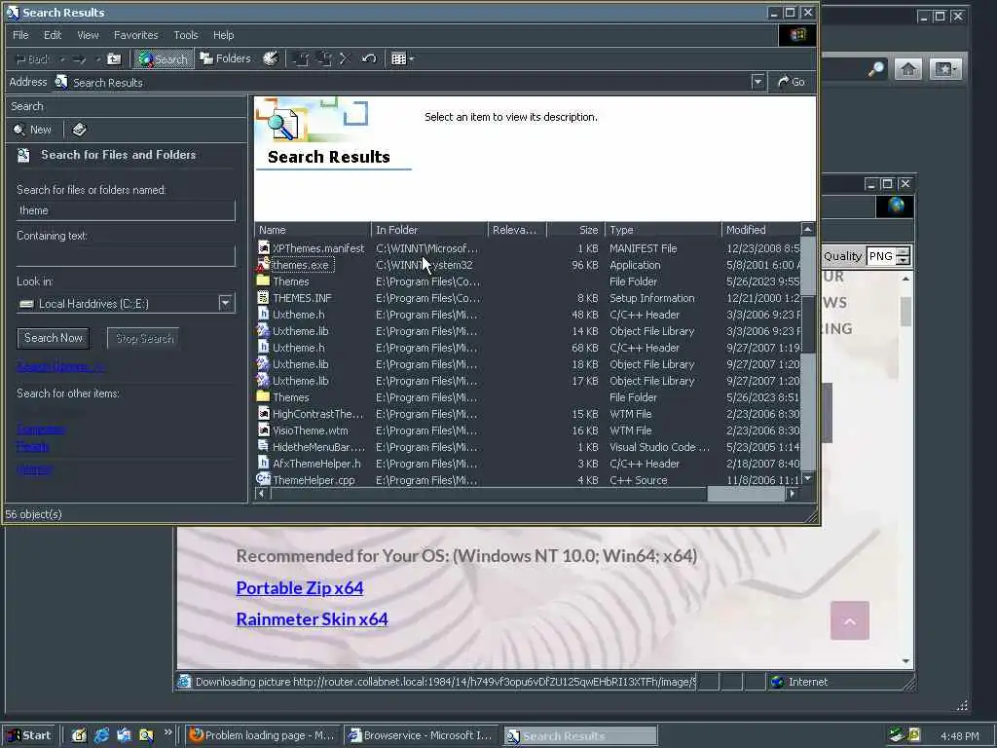The height and width of the screenshot is (748, 997).
Task: Open the History toolbar icon
Action: (x=271, y=59)
